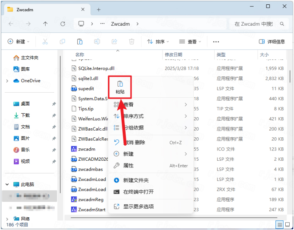Click the Share icon in toolbar
This screenshot has width=294, height=230.
(115, 42)
